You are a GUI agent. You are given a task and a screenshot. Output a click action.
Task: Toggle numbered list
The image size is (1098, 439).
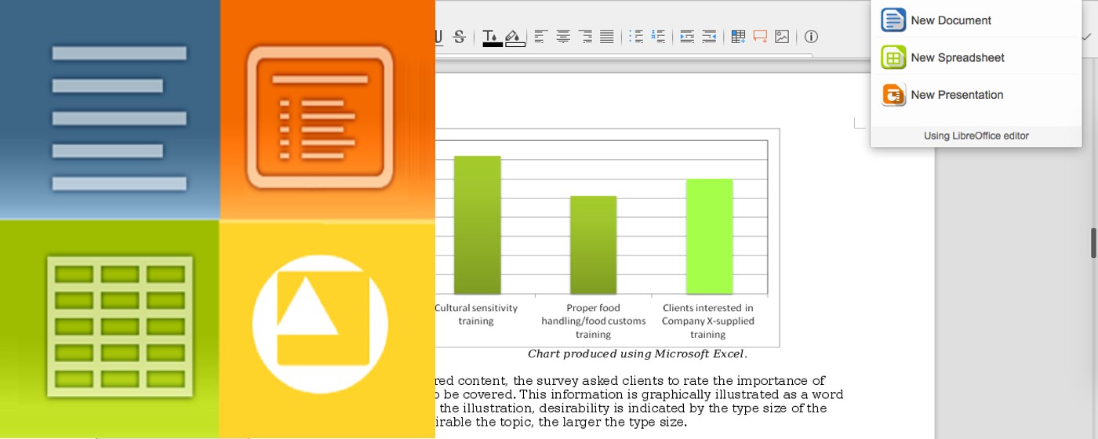click(x=658, y=36)
